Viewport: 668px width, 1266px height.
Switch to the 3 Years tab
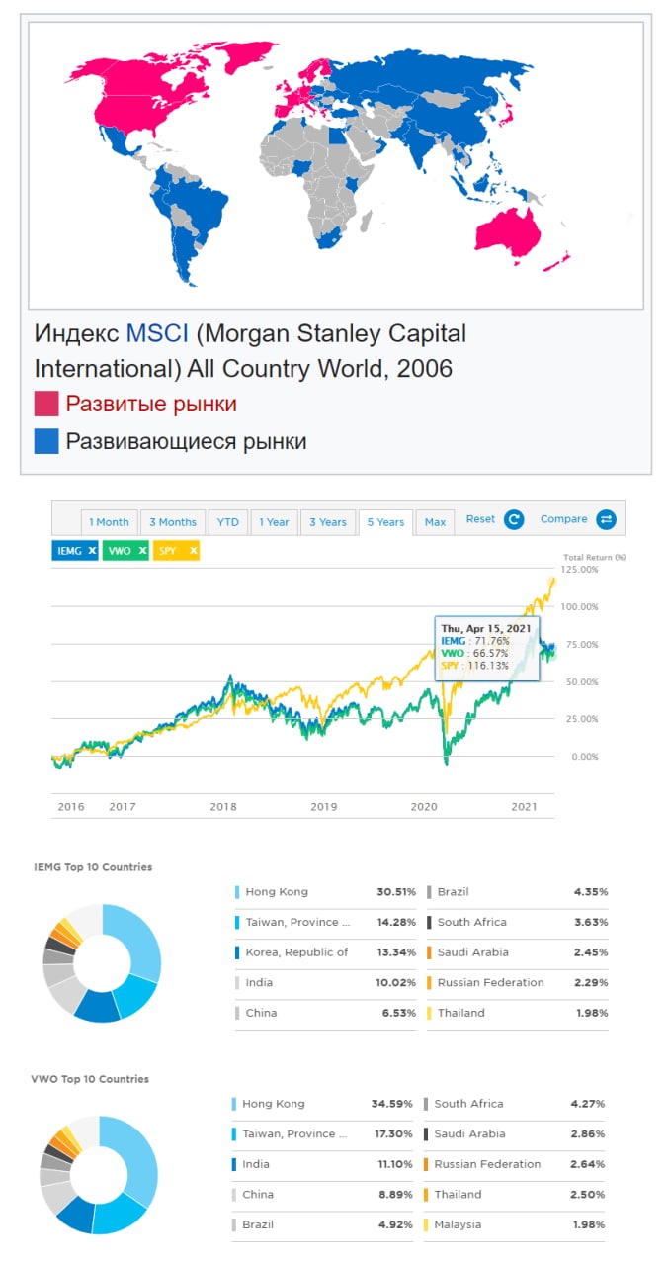click(x=327, y=522)
